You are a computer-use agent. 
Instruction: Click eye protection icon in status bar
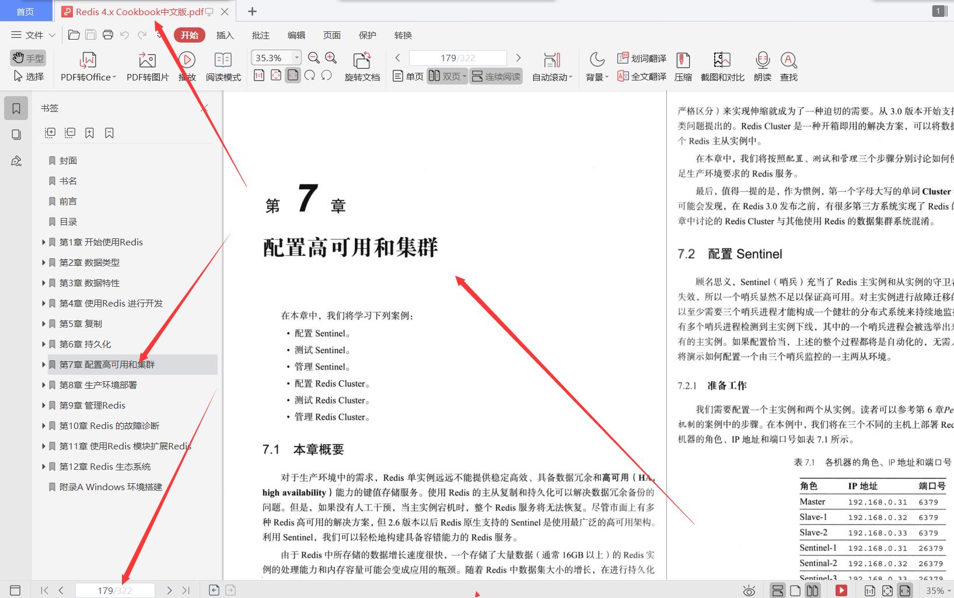point(749,590)
